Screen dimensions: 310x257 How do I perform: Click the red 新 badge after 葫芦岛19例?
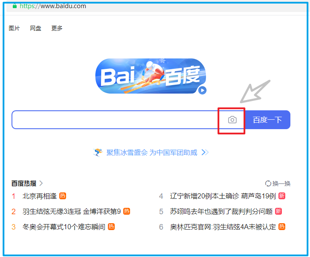pos(282,196)
